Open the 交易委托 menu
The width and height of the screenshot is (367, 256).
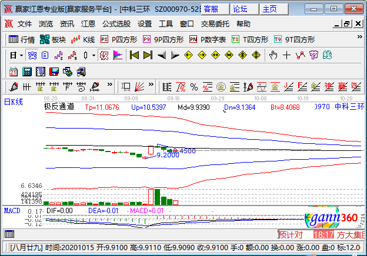pos(215,24)
